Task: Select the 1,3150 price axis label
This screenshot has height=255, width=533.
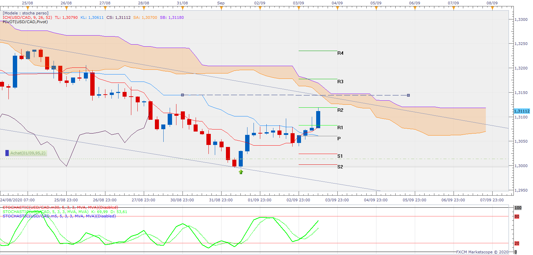Action: [521, 93]
